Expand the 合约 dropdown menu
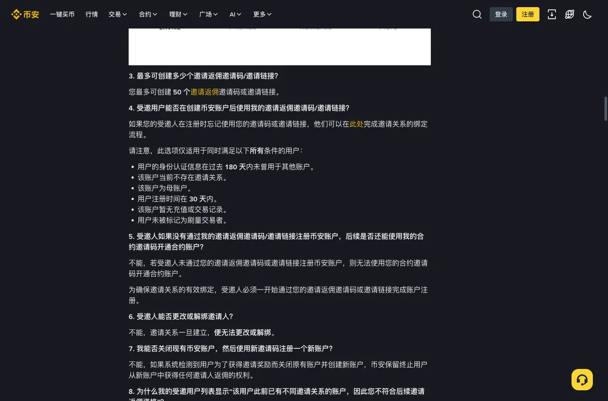Screen dimensions: 608x401 [148, 14]
